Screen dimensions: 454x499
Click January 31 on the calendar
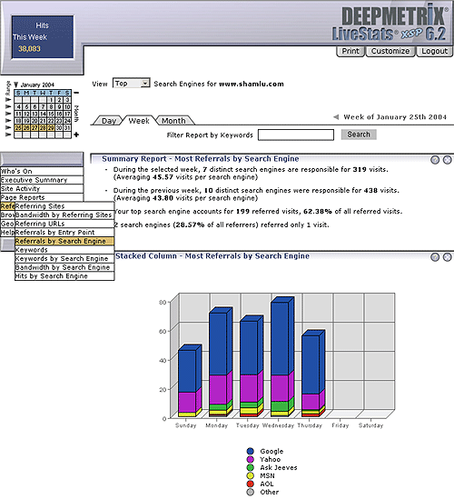click(x=67, y=127)
